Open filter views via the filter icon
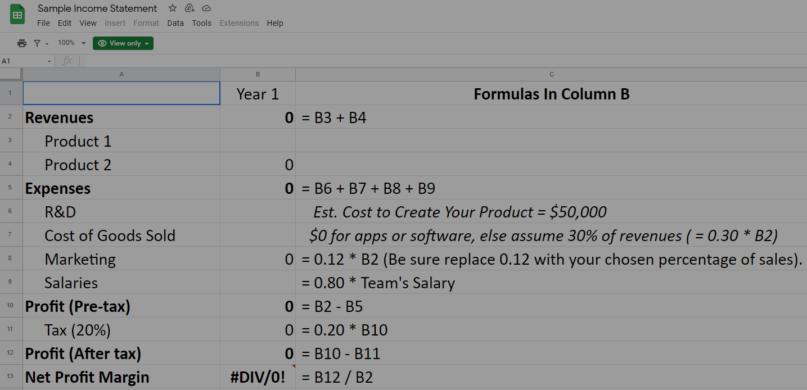 37,43
